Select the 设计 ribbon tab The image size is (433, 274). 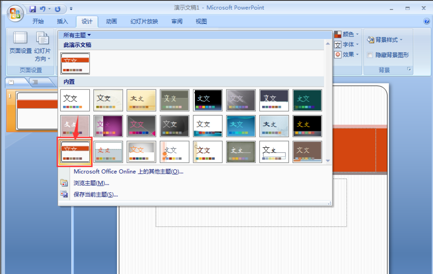(87, 21)
